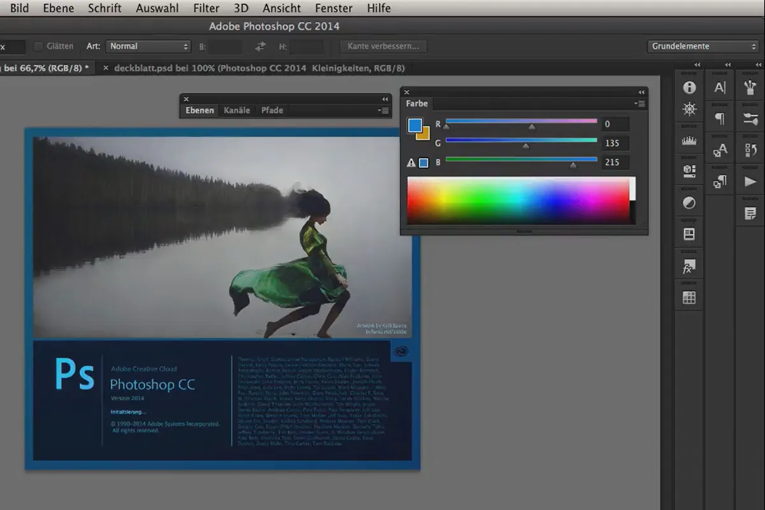Open the History panel icon
The image size is (765, 510).
(x=750, y=150)
